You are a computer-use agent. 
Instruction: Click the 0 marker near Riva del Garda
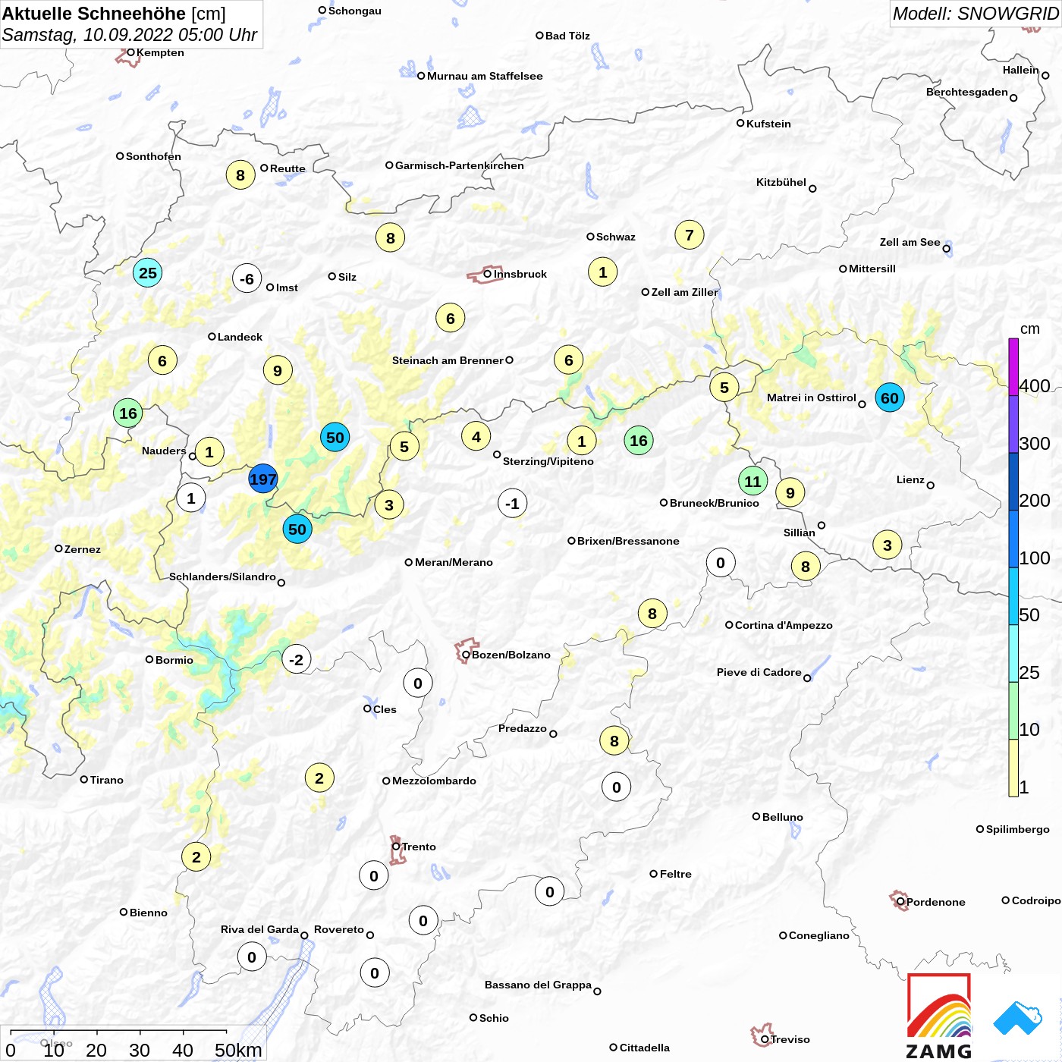(252, 957)
